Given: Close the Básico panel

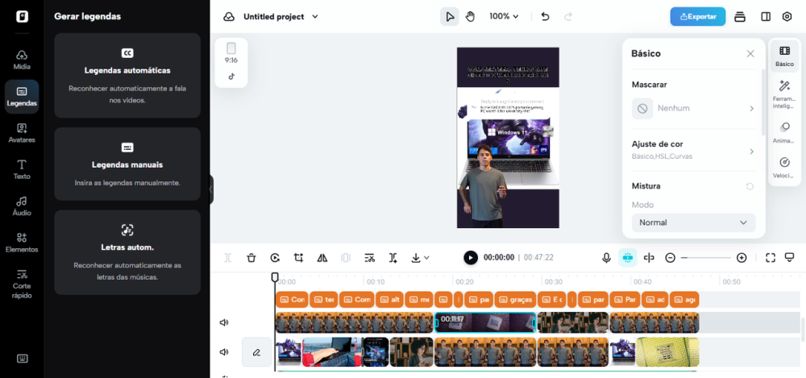Looking at the screenshot, I should 750,53.
